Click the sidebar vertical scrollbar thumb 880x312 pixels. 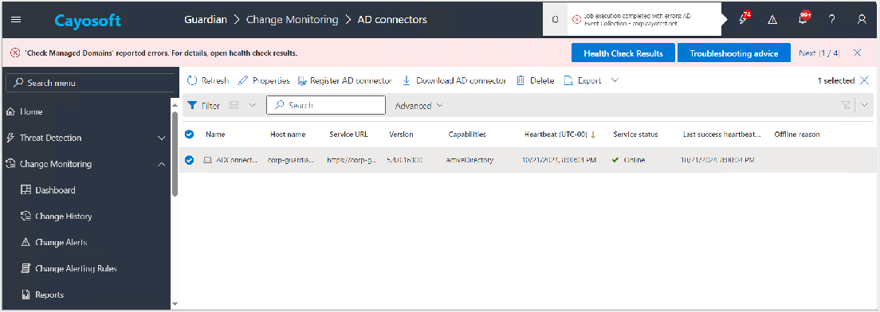pyautogui.click(x=175, y=154)
